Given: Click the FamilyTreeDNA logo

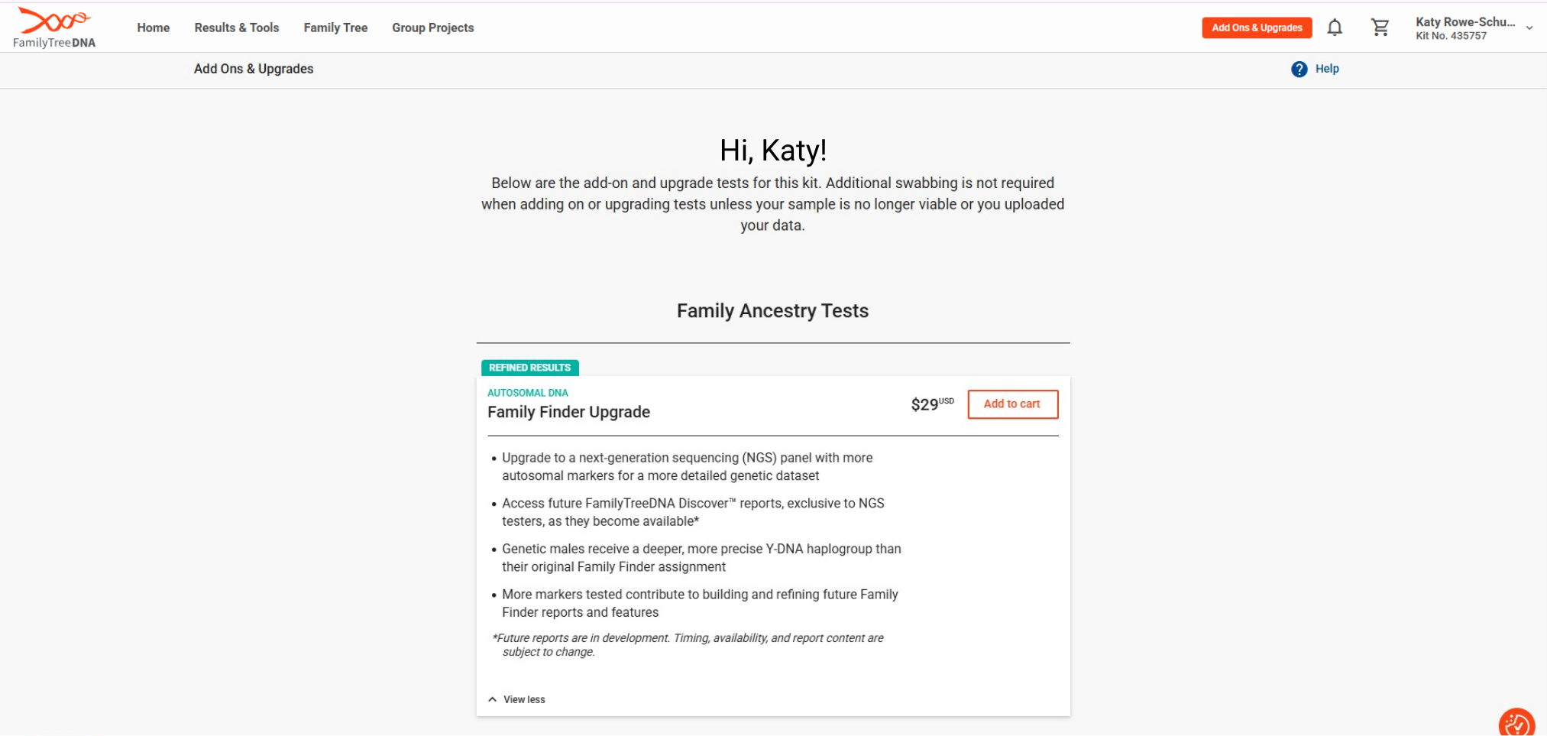Looking at the screenshot, I should coord(54,28).
